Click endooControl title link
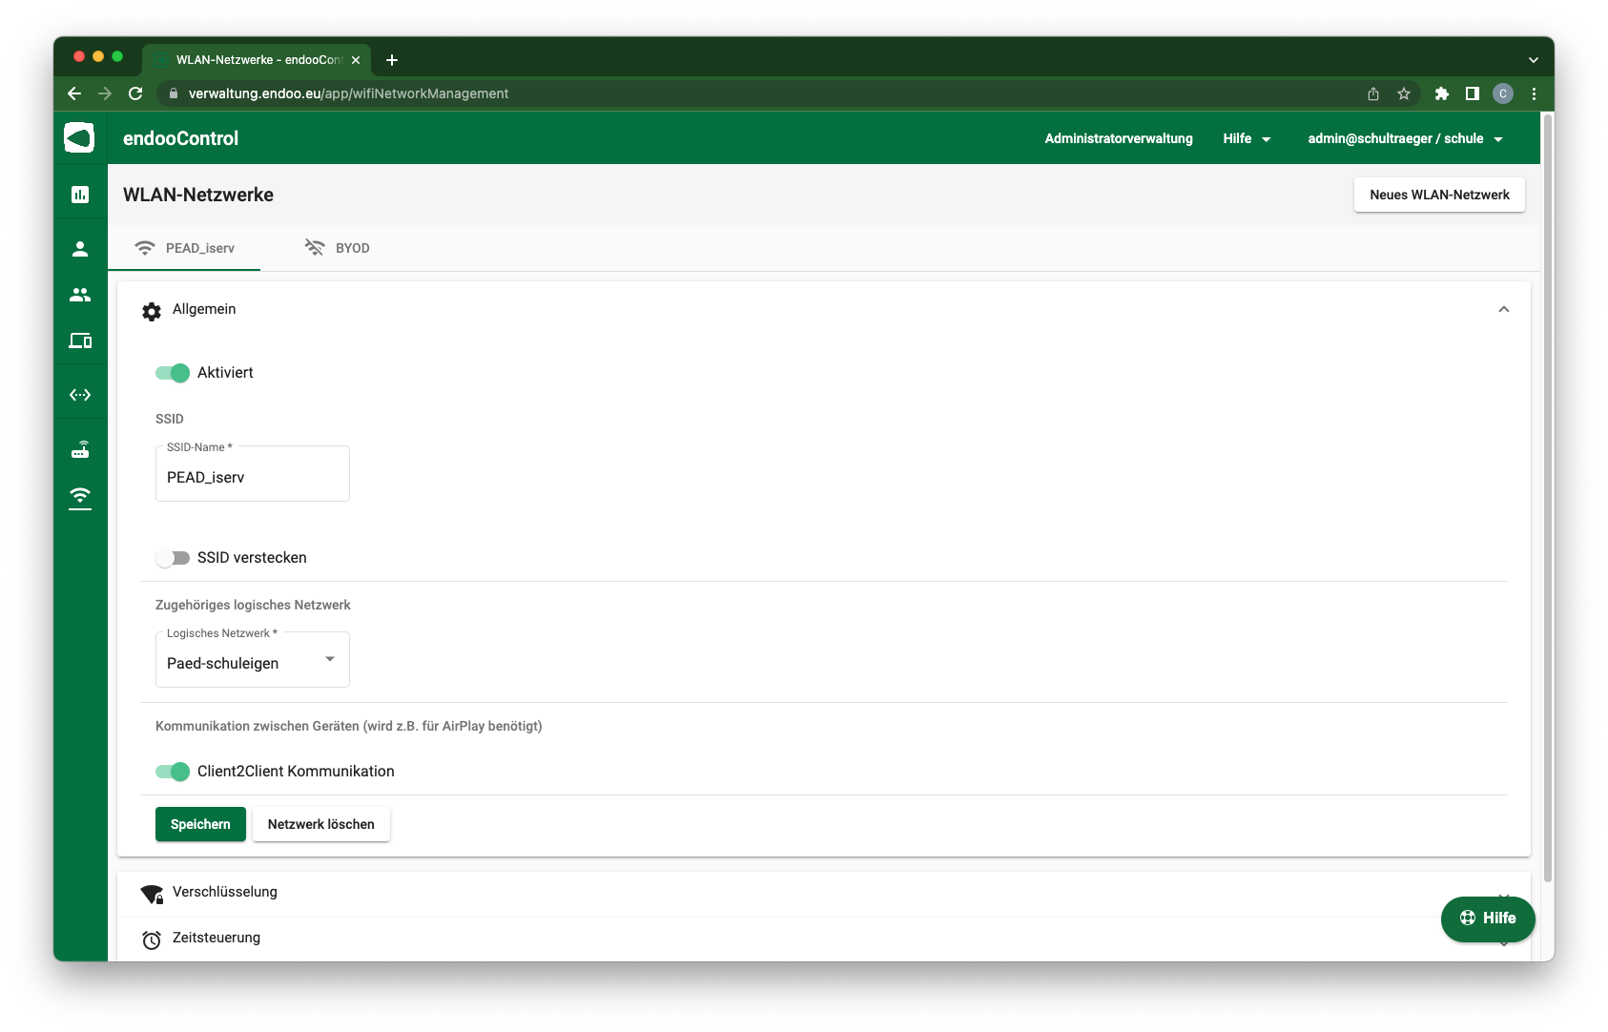This screenshot has height=1032, width=1608. pos(181,138)
